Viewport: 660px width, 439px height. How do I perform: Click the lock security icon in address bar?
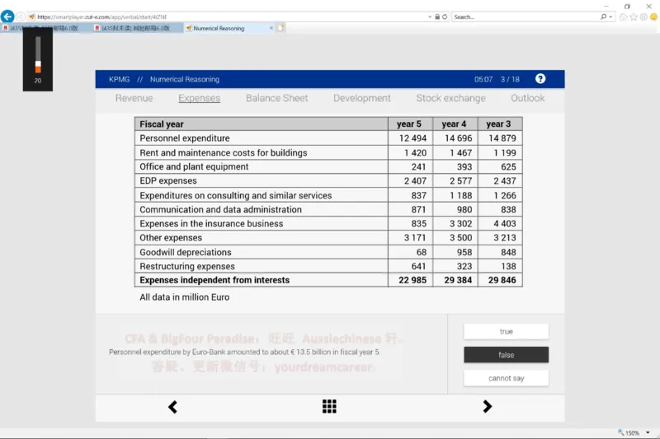pyautogui.click(x=437, y=16)
